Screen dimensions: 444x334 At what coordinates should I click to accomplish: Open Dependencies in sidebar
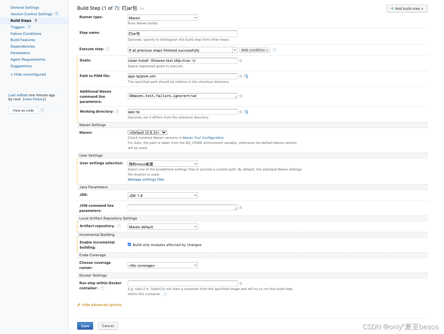click(x=23, y=47)
